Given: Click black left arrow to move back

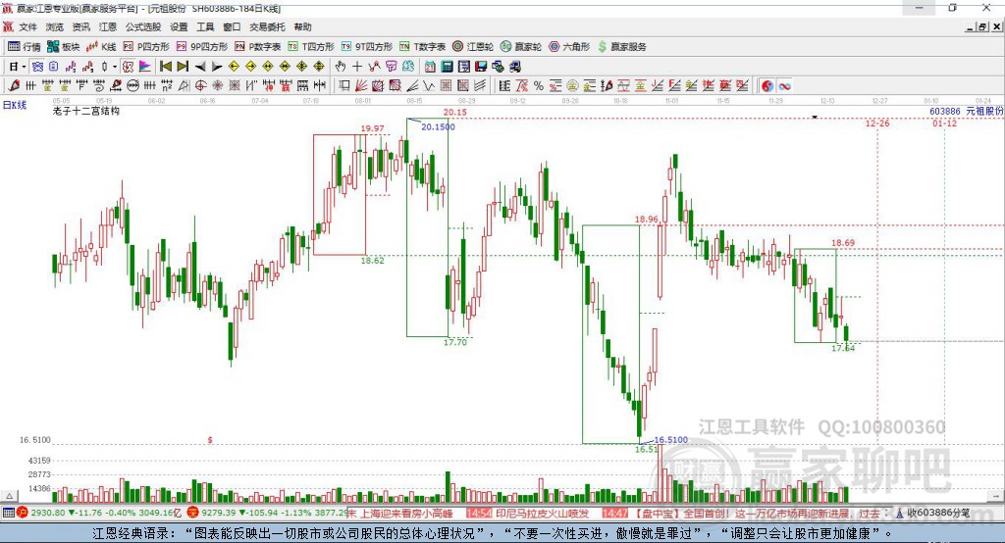Looking at the screenshot, I should 200,67.
